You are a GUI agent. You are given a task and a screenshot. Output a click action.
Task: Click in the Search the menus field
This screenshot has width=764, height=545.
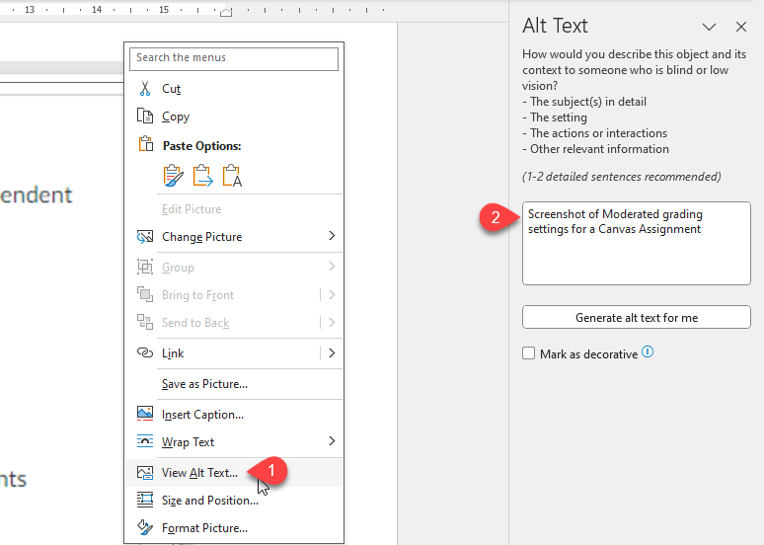tap(234, 58)
